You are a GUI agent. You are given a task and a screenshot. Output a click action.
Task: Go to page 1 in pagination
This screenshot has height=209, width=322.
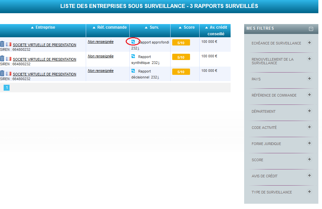click(x=7, y=88)
